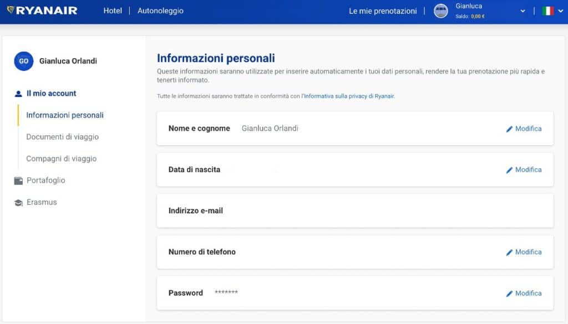The width and height of the screenshot is (568, 324).
Task: Click the person icon beside Il mio account
Action: click(18, 94)
